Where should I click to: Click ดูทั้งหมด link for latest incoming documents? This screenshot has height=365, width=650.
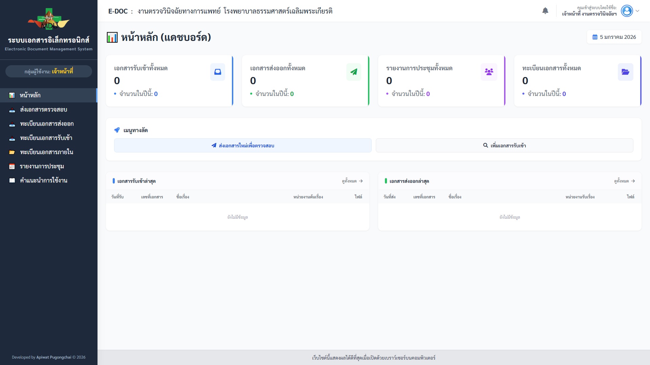pos(352,181)
